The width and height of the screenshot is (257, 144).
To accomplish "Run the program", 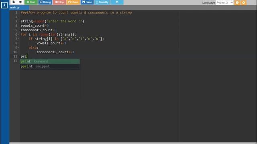I will [x=31, y=2].
